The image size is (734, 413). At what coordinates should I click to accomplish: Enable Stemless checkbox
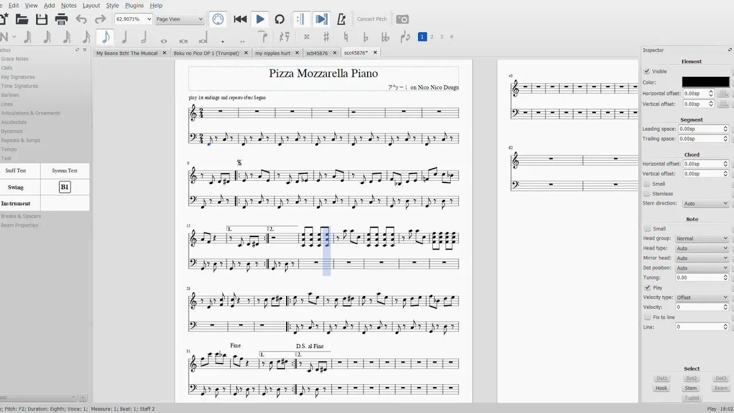click(647, 194)
